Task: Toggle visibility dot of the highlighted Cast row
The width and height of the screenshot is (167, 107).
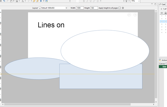Action: point(162,22)
